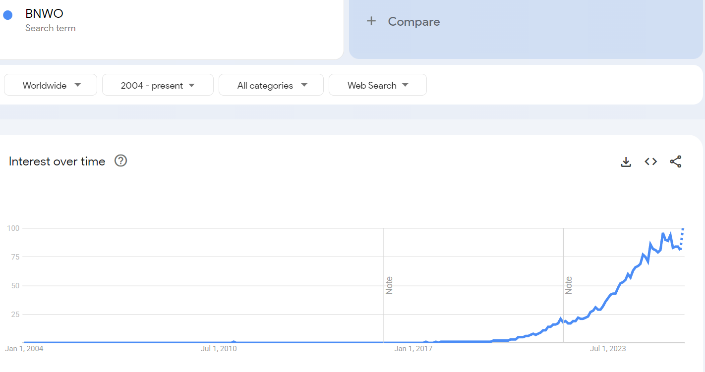Expand the All categories dropdown
This screenshot has height=372, width=705.
click(x=271, y=85)
